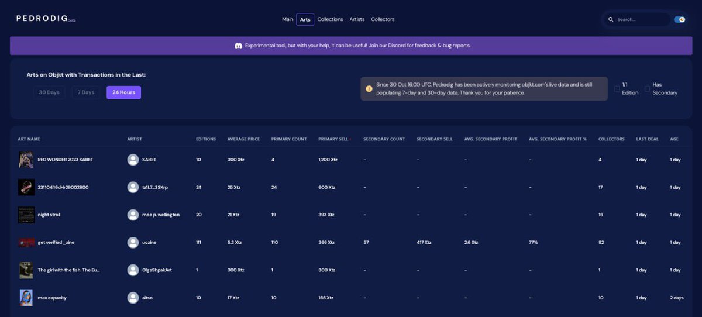Open RED WONDER 2023 SABET art name
The image size is (702, 317).
pyautogui.click(x=66, y=160)
